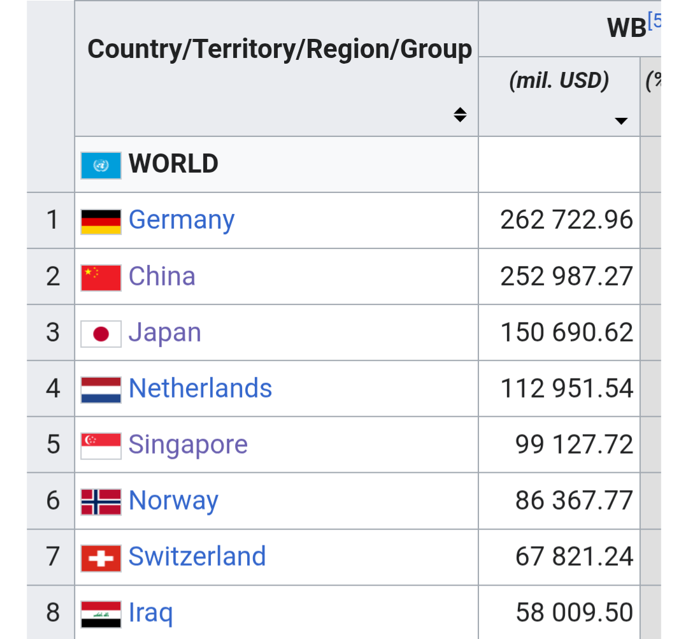Image resolution: width=688 pixels, height=639 pixels.
Task: Click the China flag icon
Action: pos(101,278)
